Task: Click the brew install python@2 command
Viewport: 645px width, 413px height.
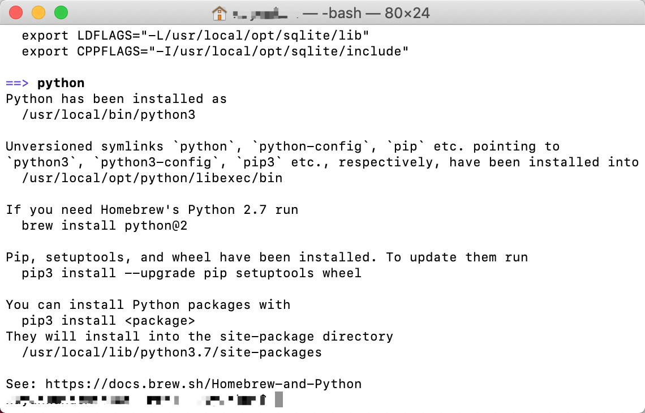Action: pos(105,226)
